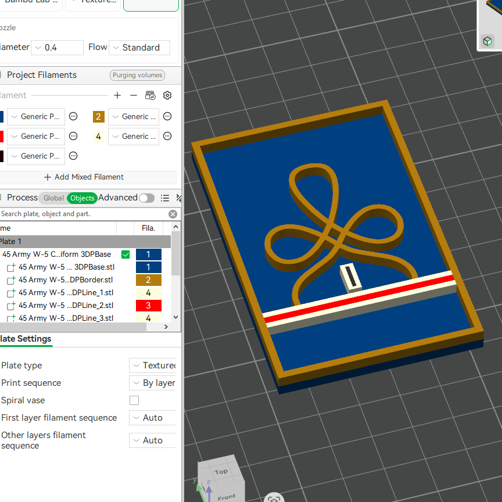This screenshot has width=502, height=502.
Task: Click search plate, object and part field
Action: [84, 214]
